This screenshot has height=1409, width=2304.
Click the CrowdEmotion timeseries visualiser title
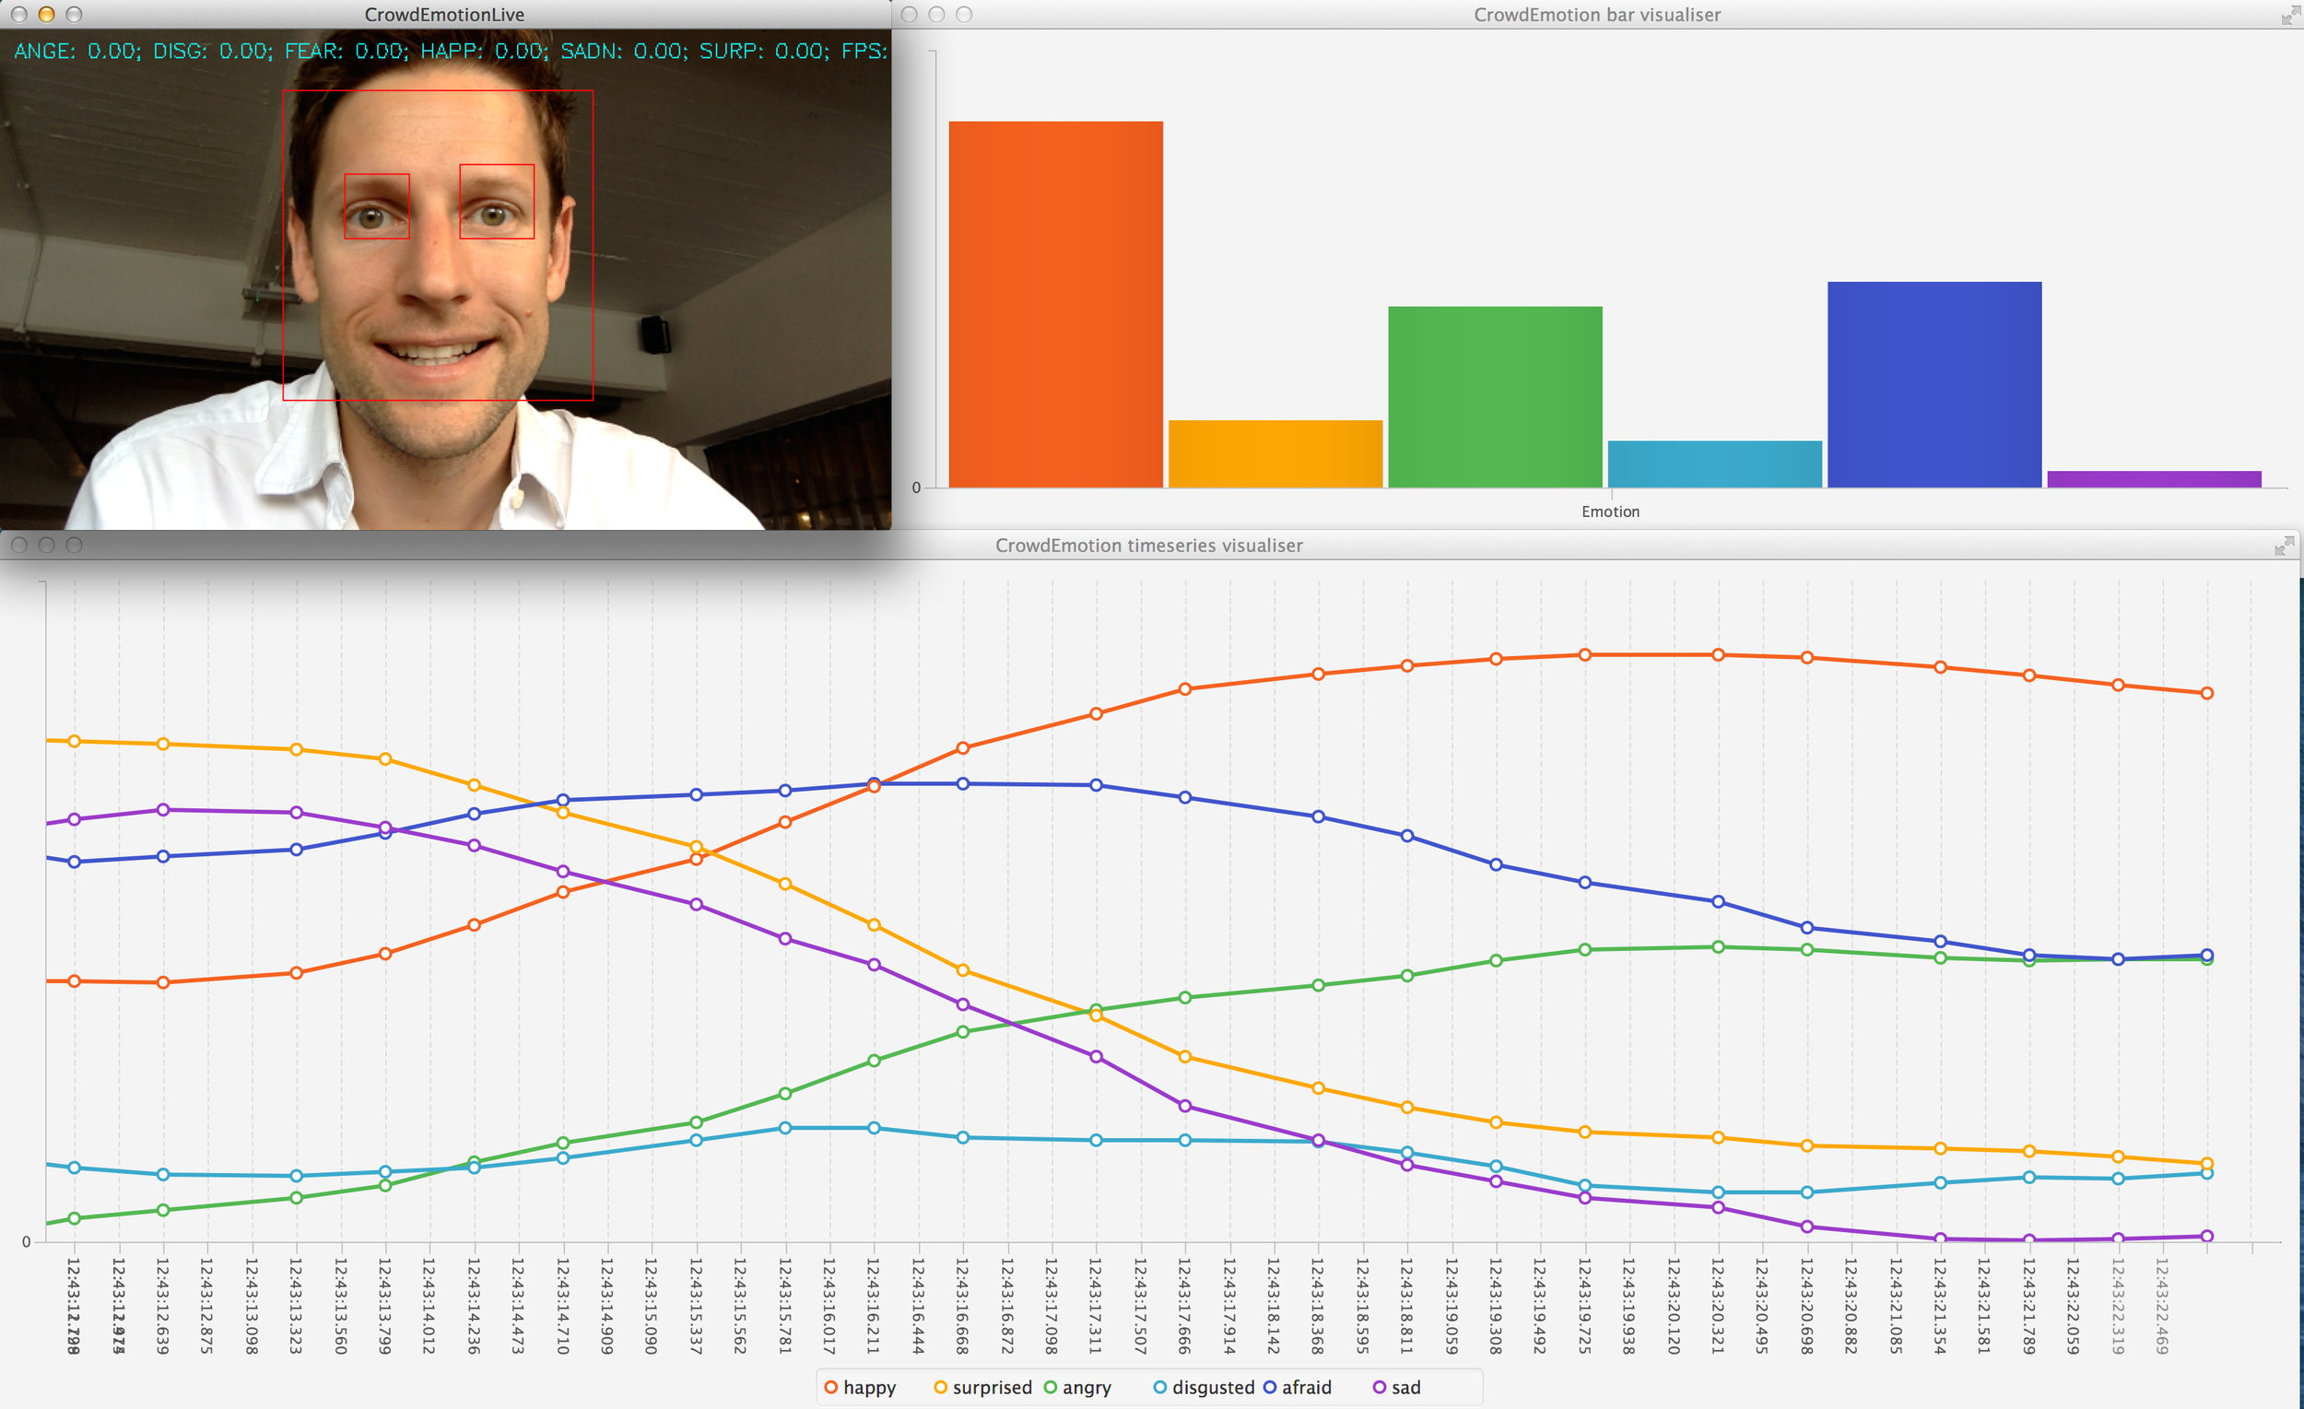(1148, 546)
